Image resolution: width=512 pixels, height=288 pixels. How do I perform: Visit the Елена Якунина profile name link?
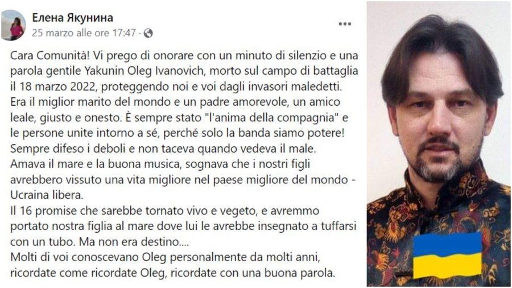(x=72, y=18)
